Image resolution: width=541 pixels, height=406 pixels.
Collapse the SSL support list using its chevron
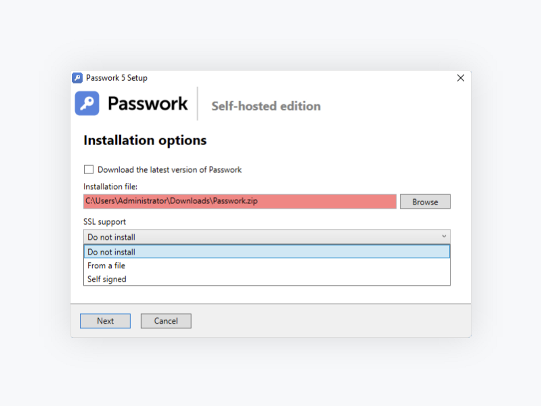click(x=444, y=236)
